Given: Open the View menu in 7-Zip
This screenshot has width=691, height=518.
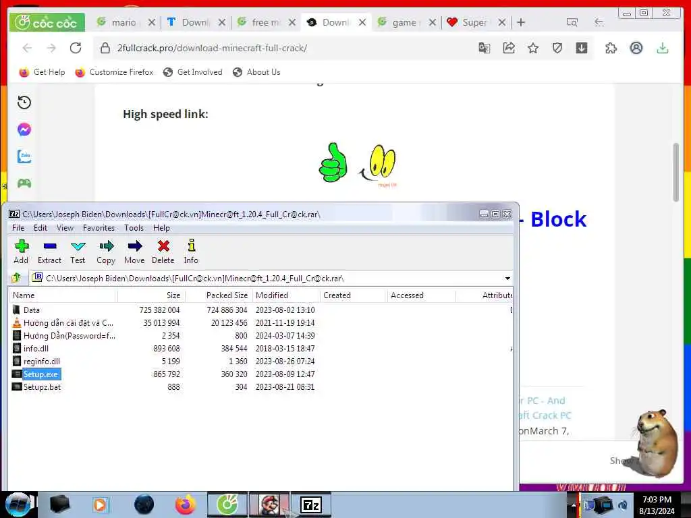Looking at the screenshot, I should (65, 228).
